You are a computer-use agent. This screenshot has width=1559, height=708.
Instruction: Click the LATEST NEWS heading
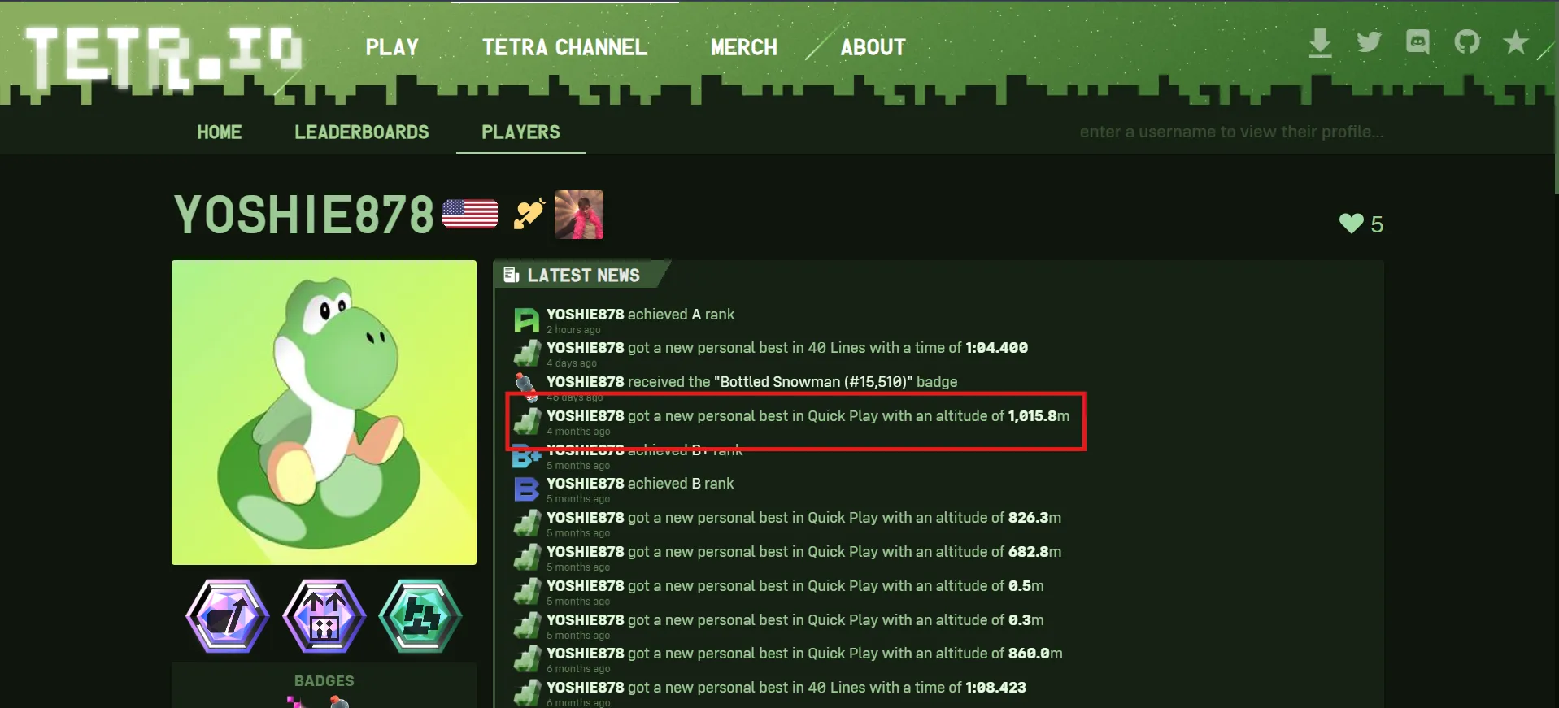coord(583,276)
